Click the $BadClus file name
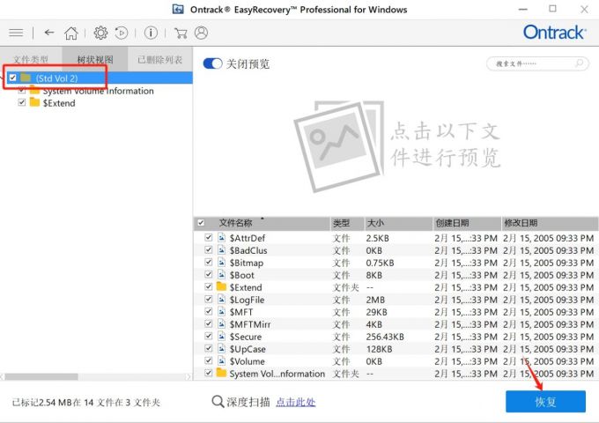The width and height of the screenshot is (599, 423). point(248,250)
